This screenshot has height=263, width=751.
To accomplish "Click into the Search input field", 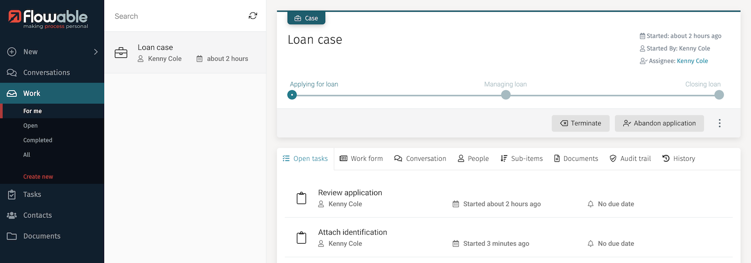I will 177,16.
